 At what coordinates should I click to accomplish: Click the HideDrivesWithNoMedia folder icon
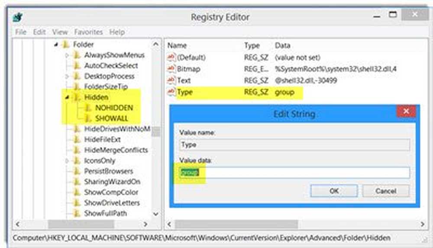point(77,129)
